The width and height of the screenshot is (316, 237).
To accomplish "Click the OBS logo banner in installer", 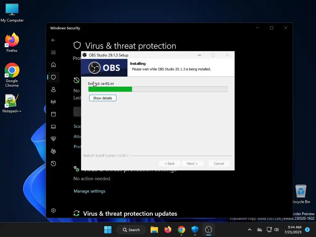I will 104,68.
